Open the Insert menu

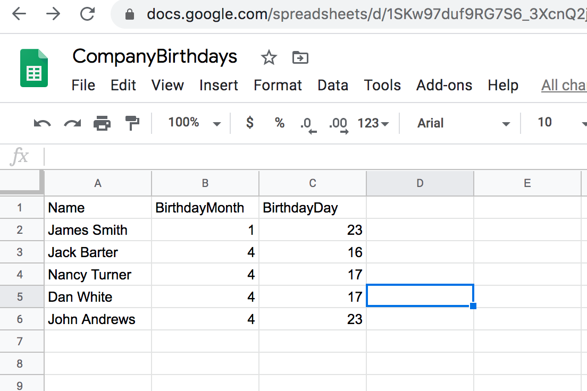click(219, 86)
